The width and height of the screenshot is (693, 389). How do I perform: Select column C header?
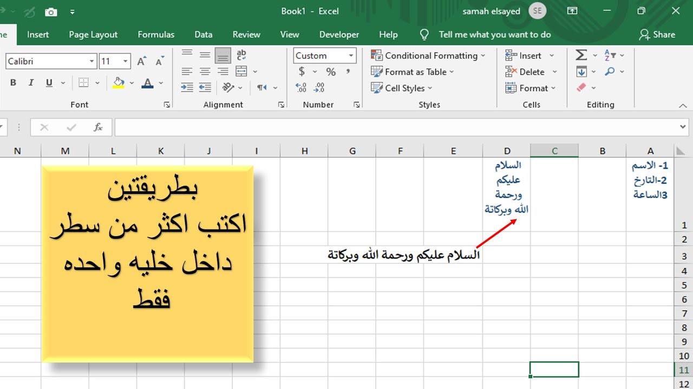point(554,151)
